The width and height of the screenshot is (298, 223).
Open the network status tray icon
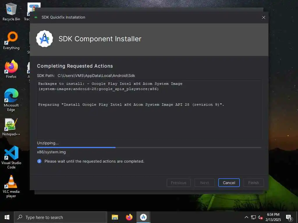tap(253, 217)
